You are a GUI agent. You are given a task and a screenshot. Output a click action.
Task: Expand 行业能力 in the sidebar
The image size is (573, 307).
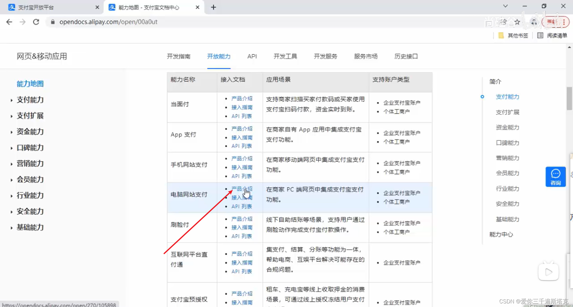(30, 196)
